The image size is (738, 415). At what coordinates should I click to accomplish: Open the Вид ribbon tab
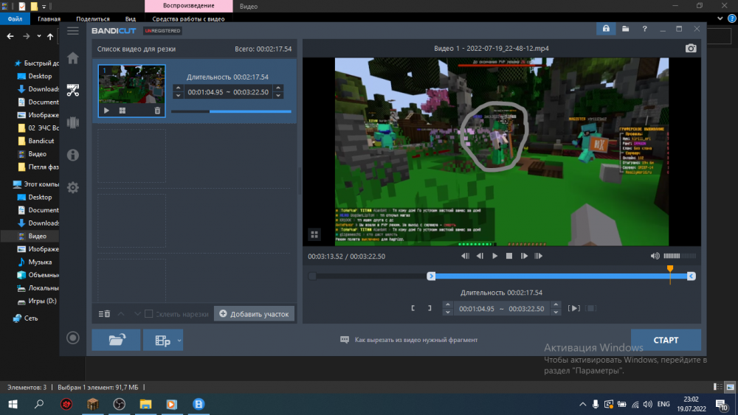(131, 19)
